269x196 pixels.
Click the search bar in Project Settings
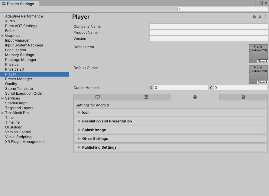223,9
